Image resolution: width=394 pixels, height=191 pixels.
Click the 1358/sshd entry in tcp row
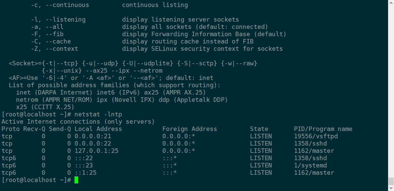310,144
